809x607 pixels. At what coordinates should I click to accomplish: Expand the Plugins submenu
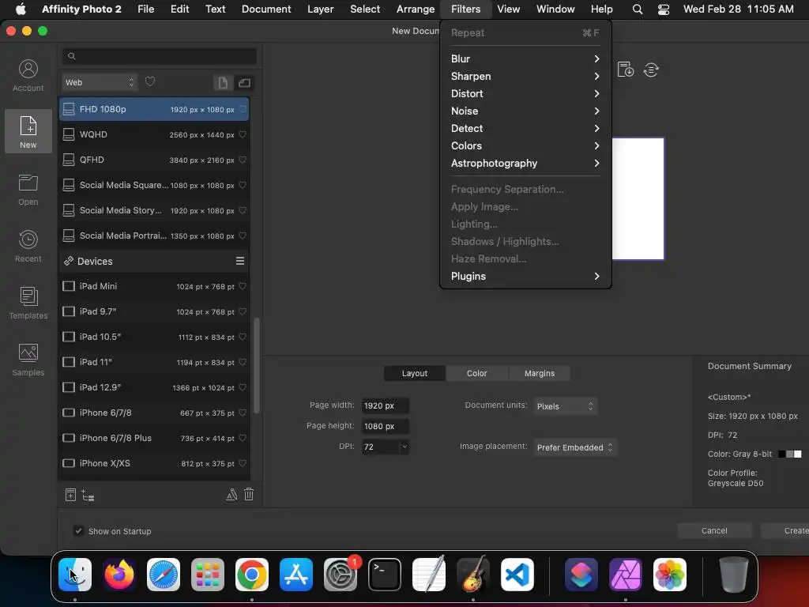pyautogui.click(x=525, y=276)
